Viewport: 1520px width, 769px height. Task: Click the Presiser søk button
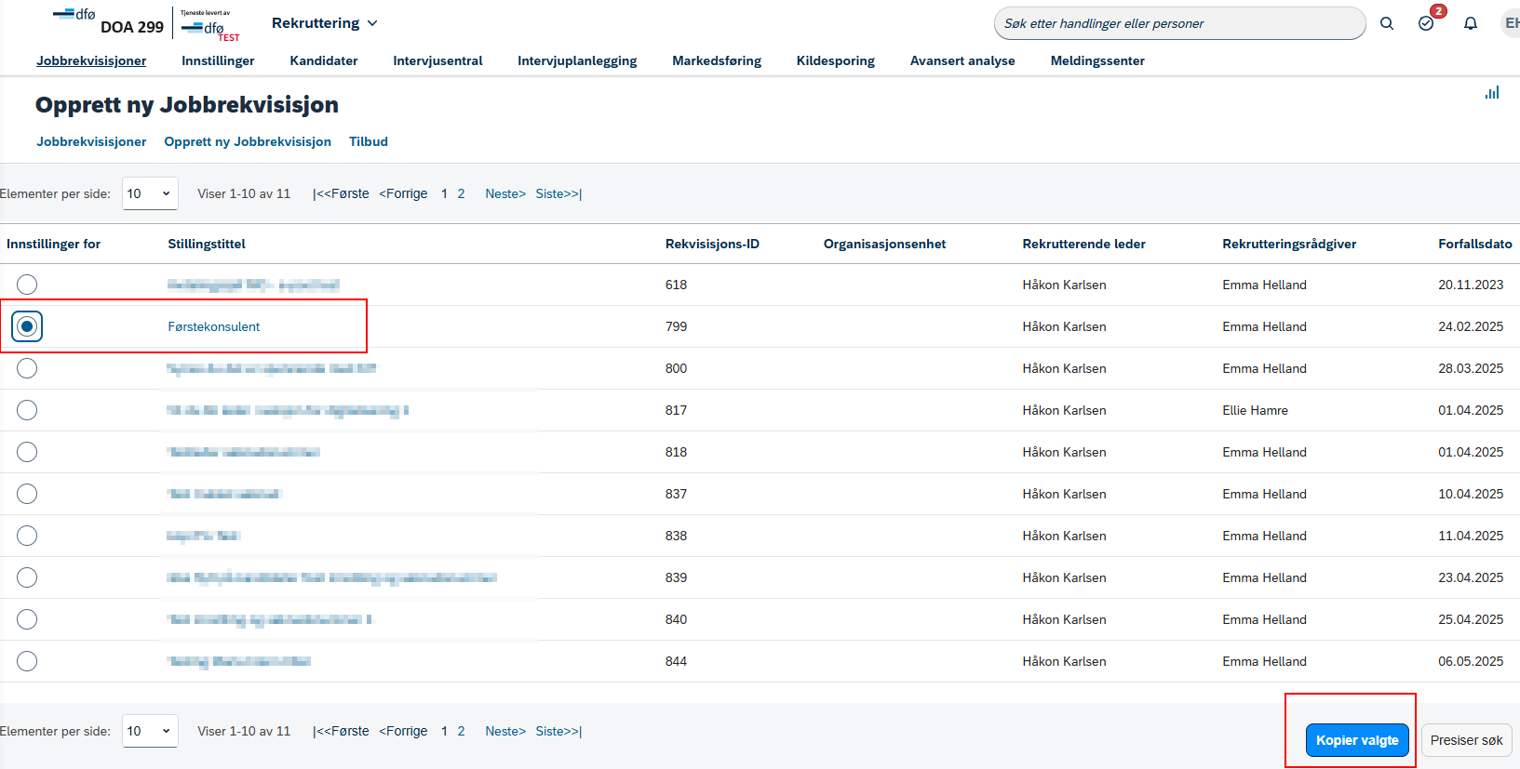point(1466,740)
